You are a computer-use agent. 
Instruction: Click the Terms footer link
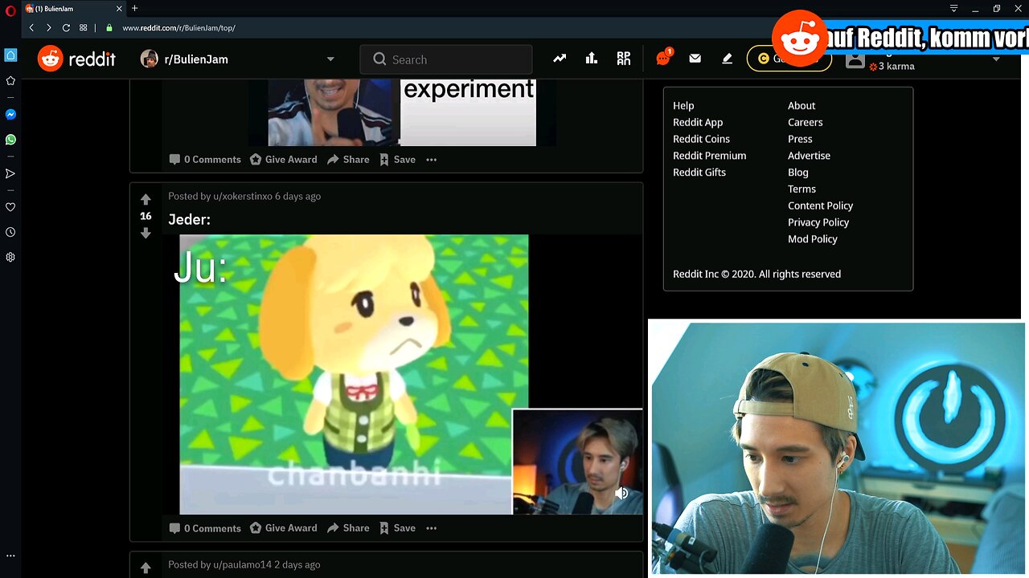801,189
